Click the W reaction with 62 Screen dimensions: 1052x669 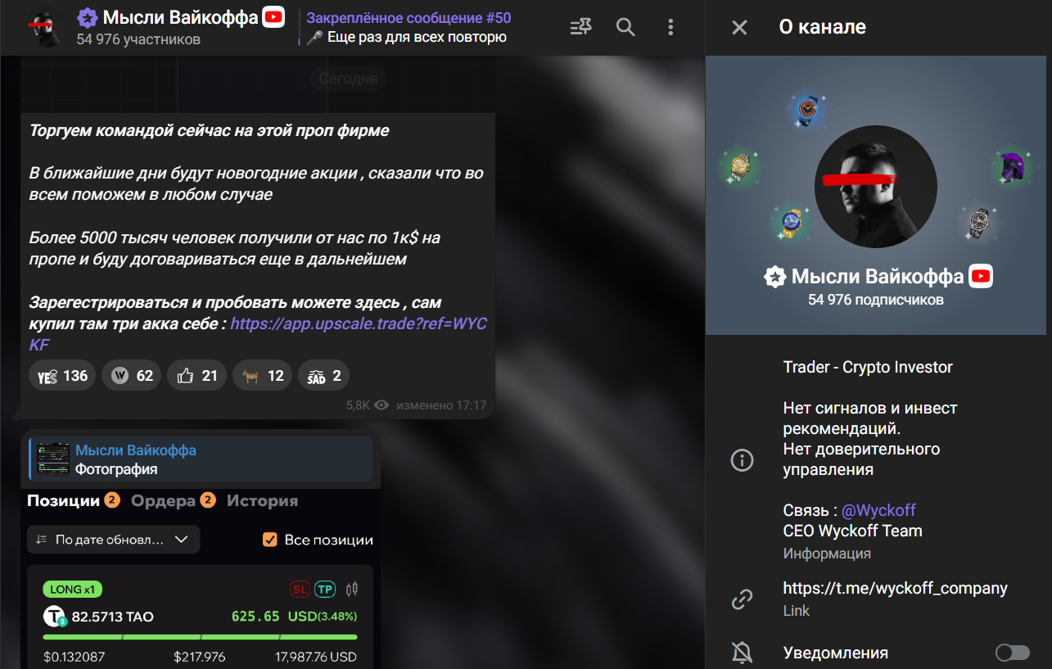pos(131,376)
